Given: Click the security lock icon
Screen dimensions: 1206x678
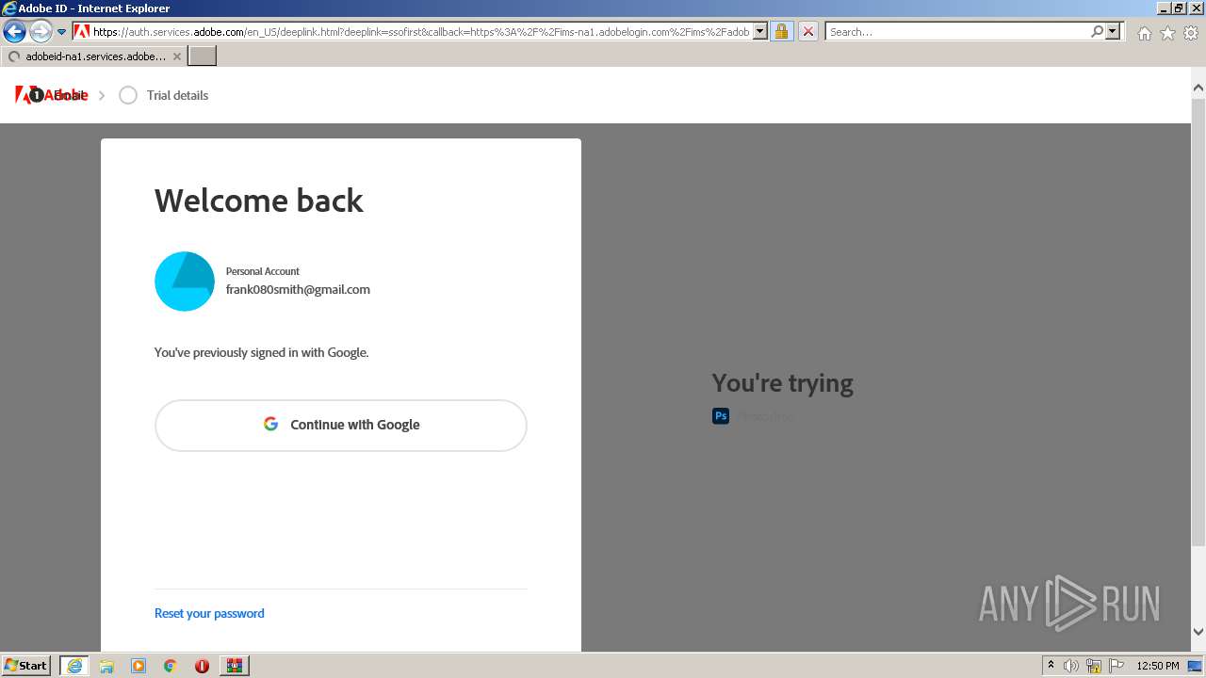Looking at the screenshot, I should 781,31.
